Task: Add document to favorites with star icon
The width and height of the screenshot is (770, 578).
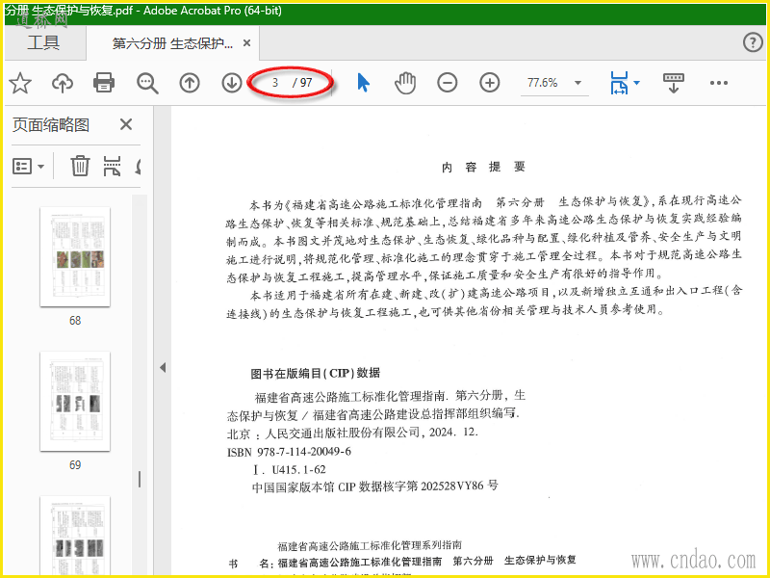Action: click(20, 83)
